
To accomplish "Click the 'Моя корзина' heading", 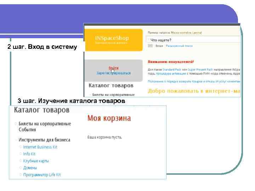I will click(x=109, y=118).
